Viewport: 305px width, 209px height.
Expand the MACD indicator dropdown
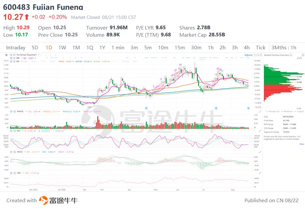(x=25, y=152)
